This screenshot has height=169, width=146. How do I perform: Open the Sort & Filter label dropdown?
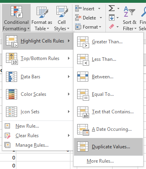pos(130,25)
